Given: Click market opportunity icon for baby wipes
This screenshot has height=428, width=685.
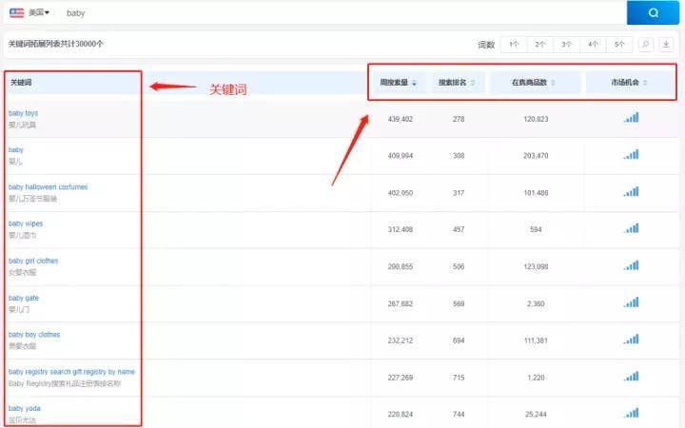Looking at the screenshot, I should (632, 228).
